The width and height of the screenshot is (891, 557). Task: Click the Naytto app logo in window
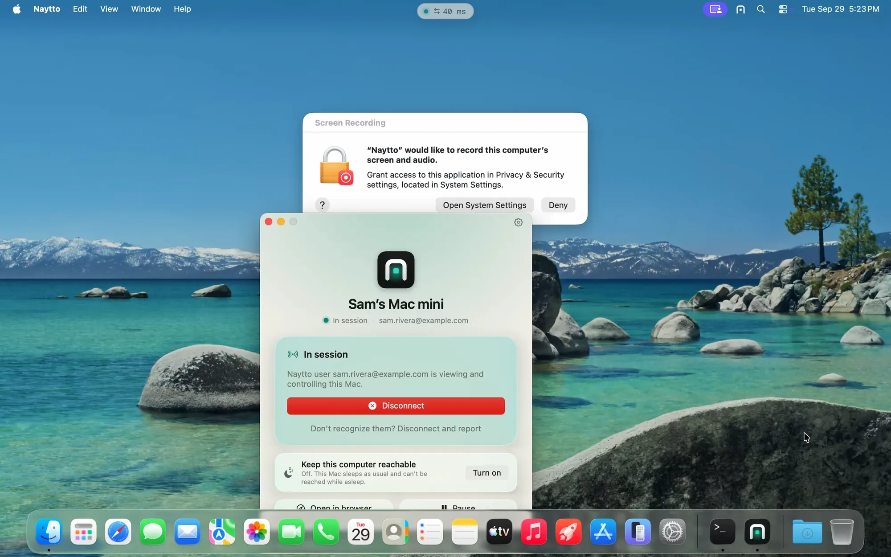pyautogui.click(x=396, y=270)
